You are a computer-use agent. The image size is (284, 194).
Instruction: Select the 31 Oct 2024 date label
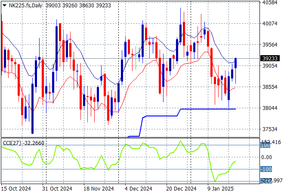point(57,189)
